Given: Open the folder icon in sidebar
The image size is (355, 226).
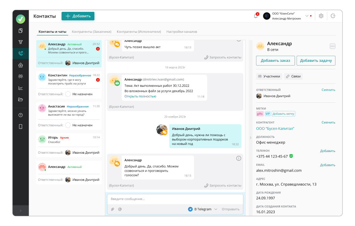Looking at the screenshot, I should tap(21, 100).
